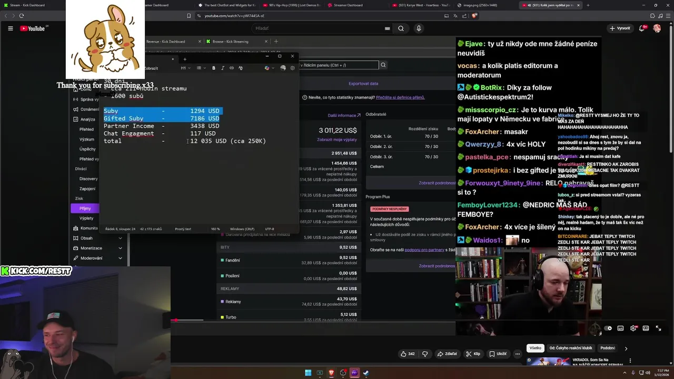
Task: Navigate back with the browser back arrow
Action: click(x=7, y=16)
